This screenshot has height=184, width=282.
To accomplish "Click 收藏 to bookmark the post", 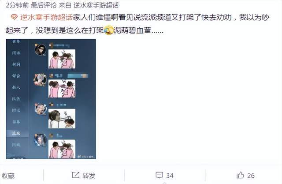I will [x=8, y=176].
